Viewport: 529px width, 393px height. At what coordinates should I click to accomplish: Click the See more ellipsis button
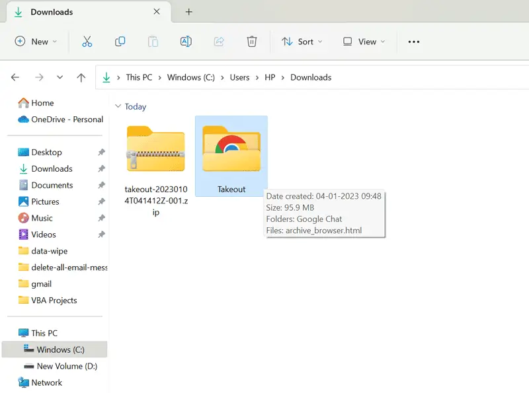[413, 41]
